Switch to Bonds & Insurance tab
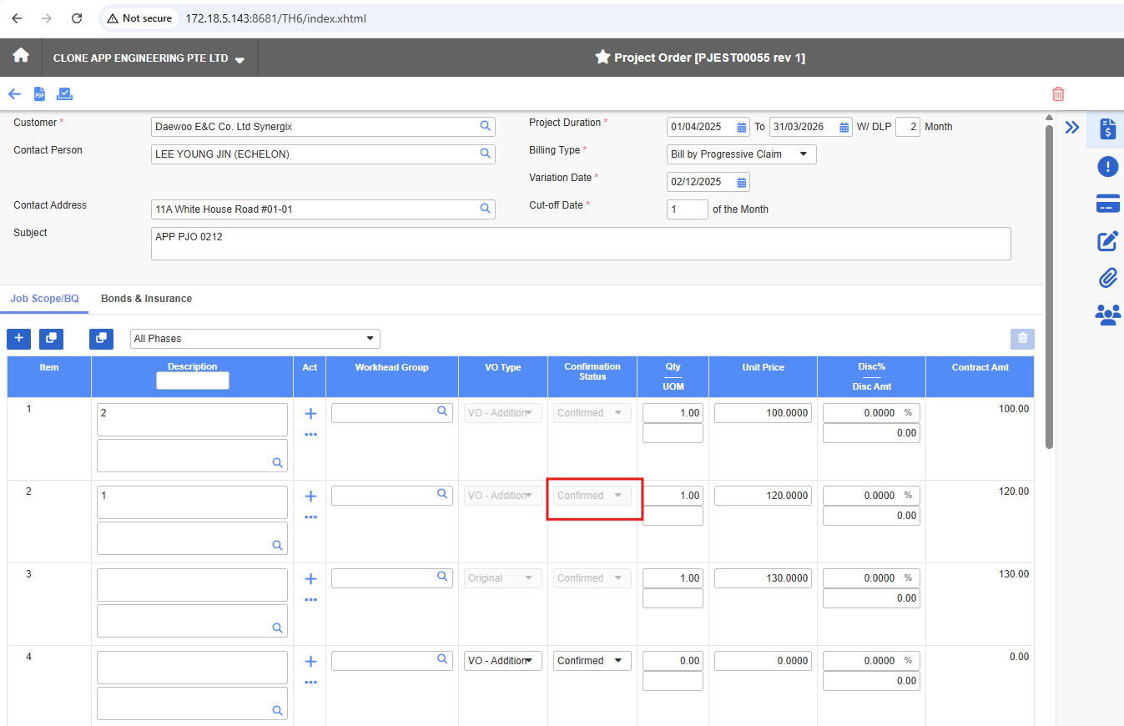Image resolution: width=1124 pixels, height=726 pixels. [146, 299]
